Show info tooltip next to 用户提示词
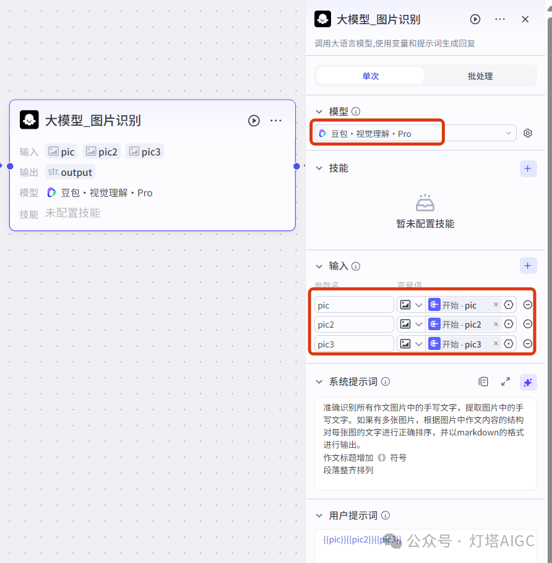552x563 pixels. [386, 515]
